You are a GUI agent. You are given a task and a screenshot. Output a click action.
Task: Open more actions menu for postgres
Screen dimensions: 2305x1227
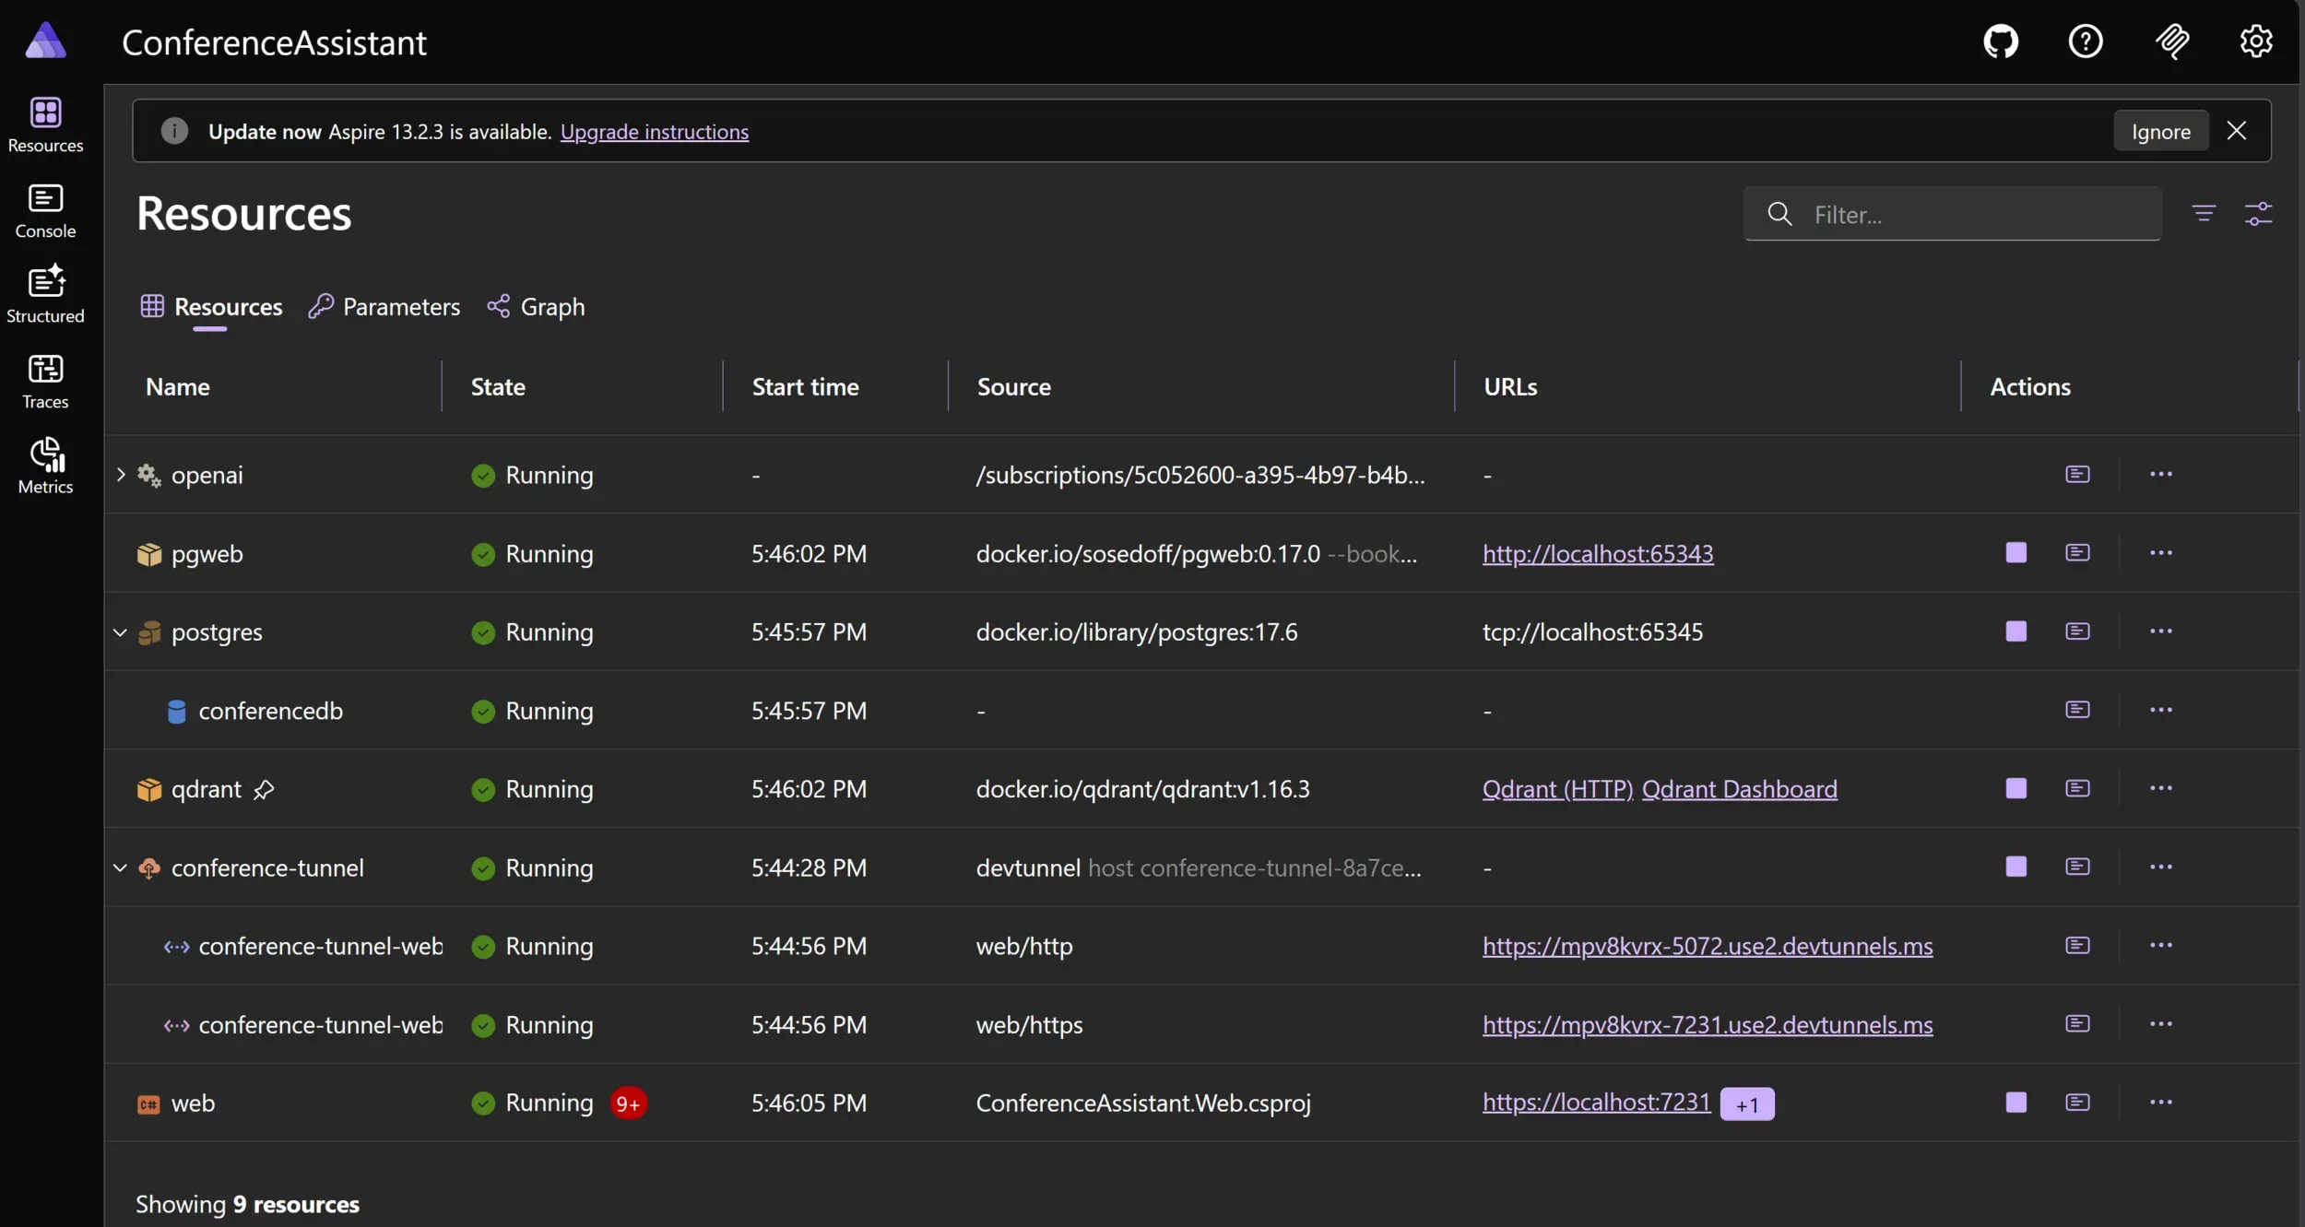click(x=2161, y=631)
